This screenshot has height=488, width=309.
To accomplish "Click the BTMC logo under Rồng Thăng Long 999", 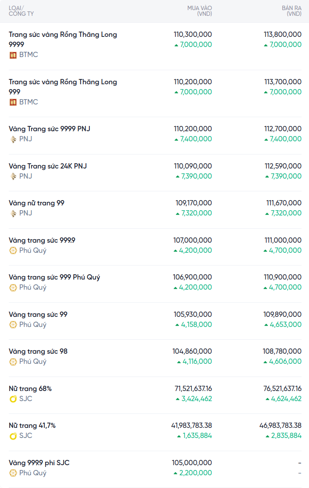I will coord(13,102).
